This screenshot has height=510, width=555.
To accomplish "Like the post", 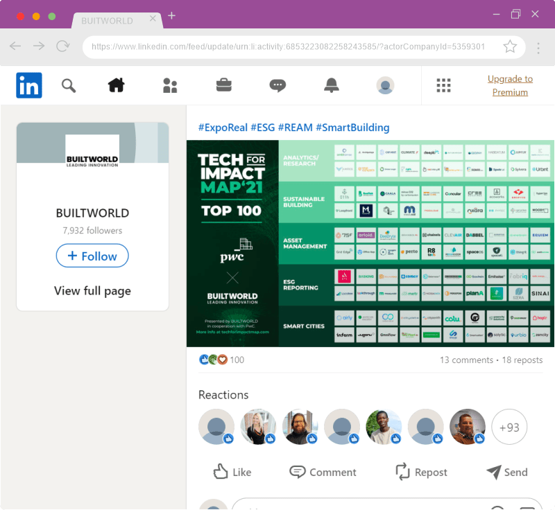I will coord(232,472).
